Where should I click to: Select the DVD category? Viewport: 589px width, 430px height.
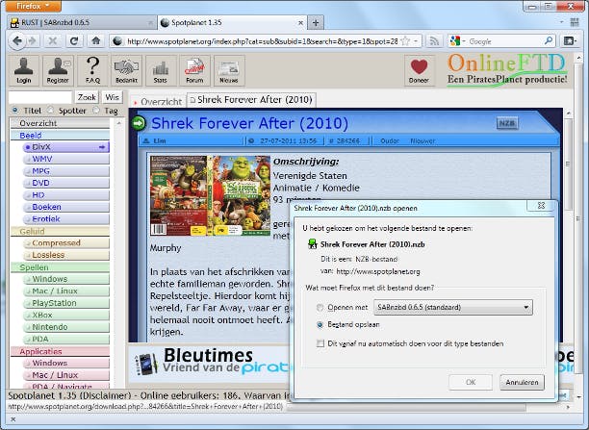pos(66,183)
